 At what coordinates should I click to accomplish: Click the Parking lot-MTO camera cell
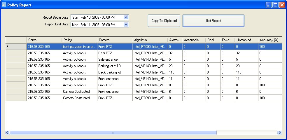[x=114, y=66]
